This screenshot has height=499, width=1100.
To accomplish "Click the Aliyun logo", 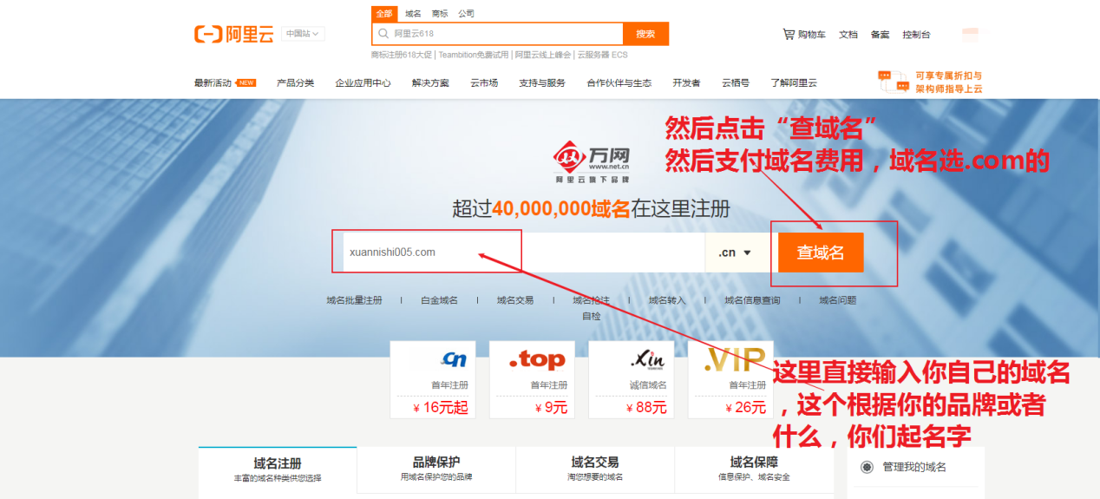I will 233,35.
